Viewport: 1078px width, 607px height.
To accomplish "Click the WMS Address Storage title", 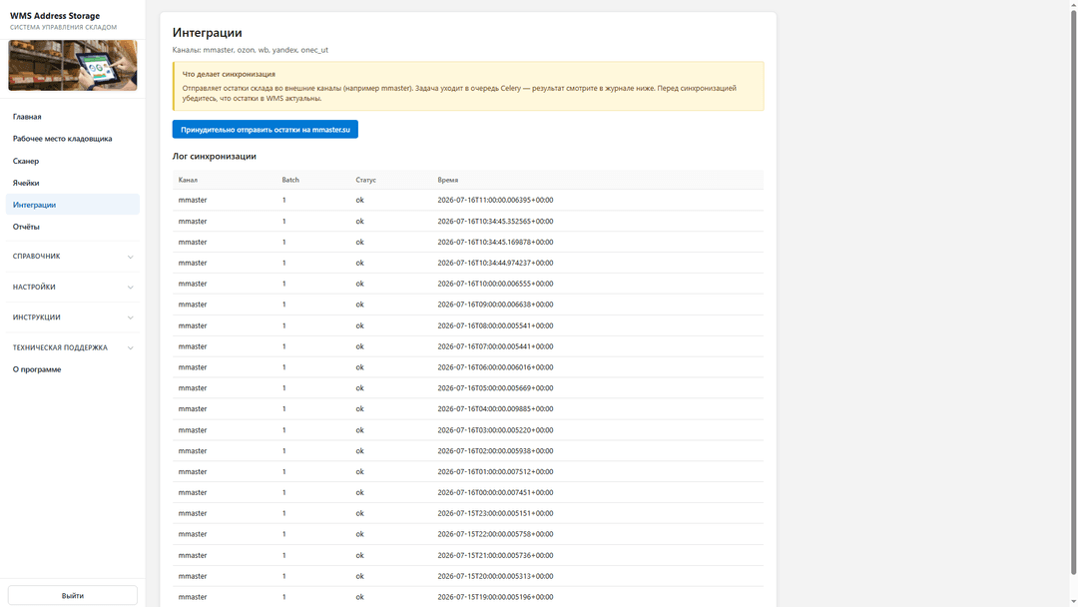I will point(55,16).
